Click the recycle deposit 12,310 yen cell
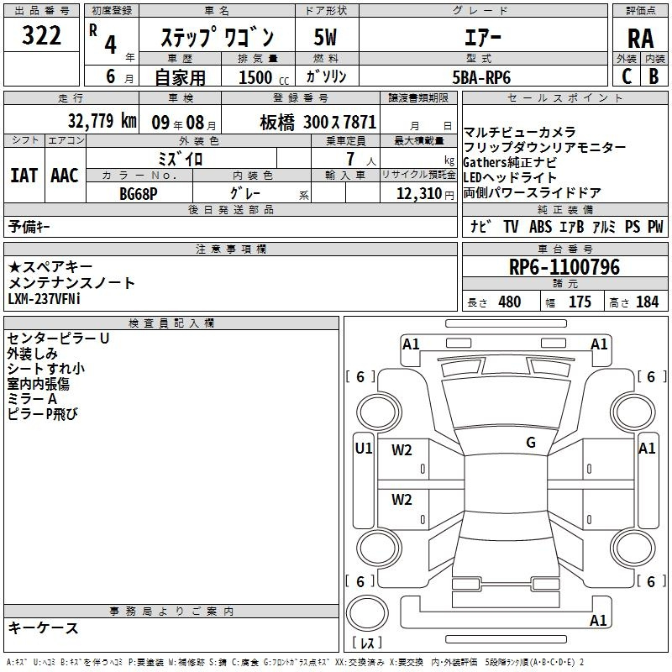672x672 pixels. (418, 193)
